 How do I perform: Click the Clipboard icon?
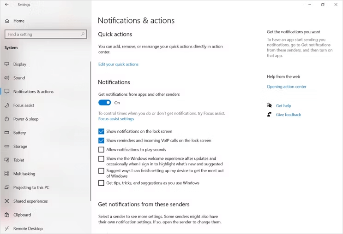(x=7, y=215)
